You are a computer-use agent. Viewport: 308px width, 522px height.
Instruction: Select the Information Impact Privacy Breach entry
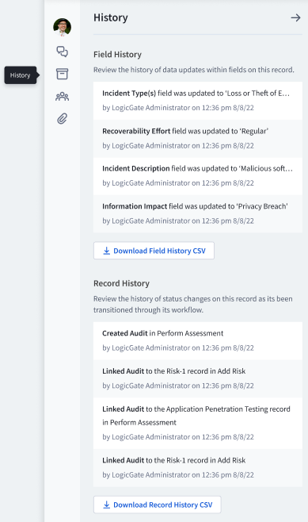click(198, 213)
